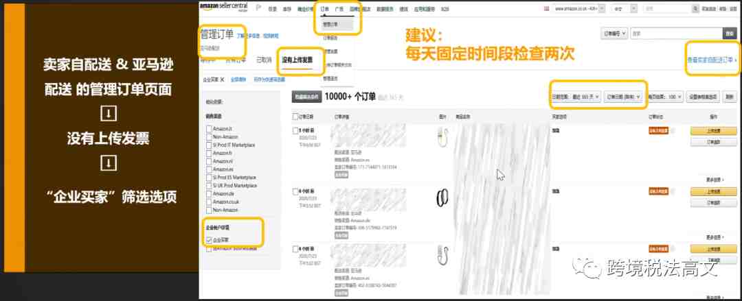Tick the Amazon.de sales channel checkbox
This screenshot has width=742, height=301.
coord(209,193)
